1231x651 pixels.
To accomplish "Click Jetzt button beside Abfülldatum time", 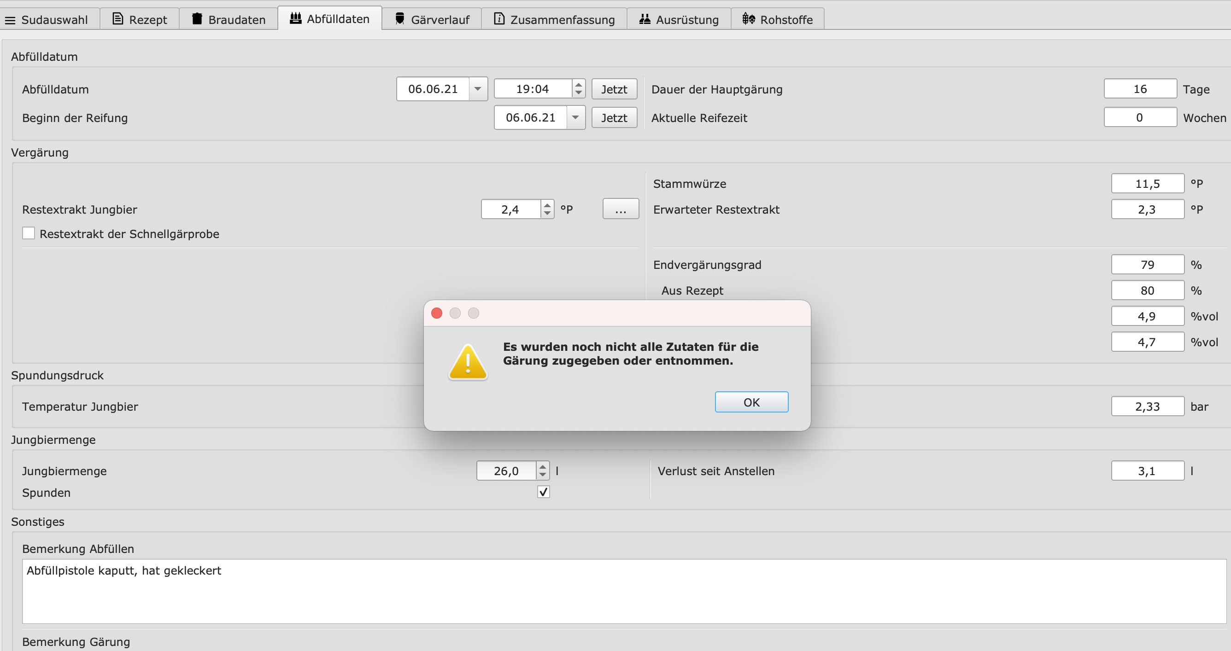I will (x=614, y=89).
